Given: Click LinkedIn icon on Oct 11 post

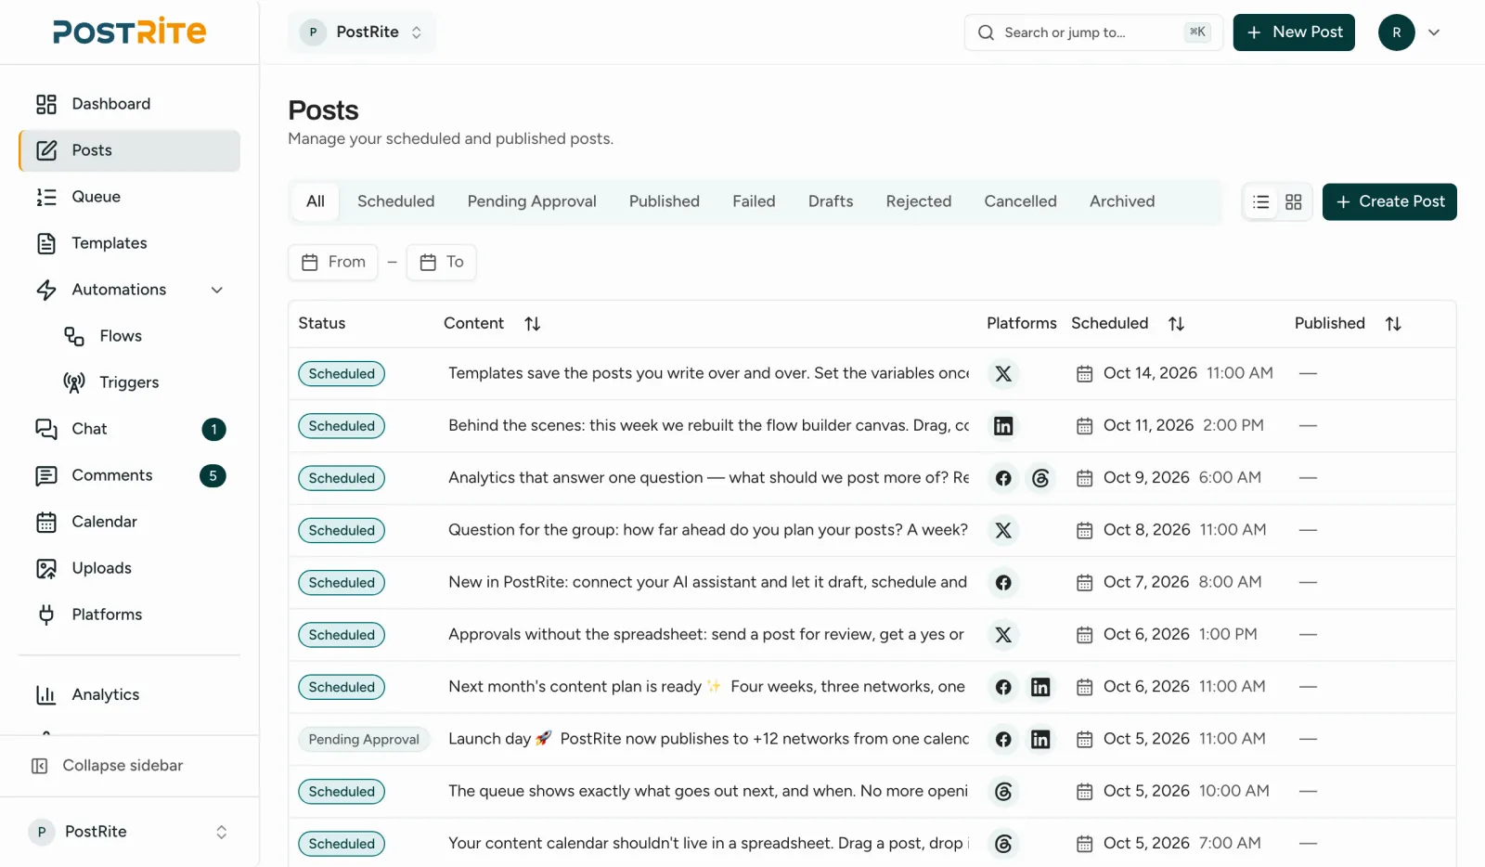Looking at the screenshot, I should [x=1003, y=426].
